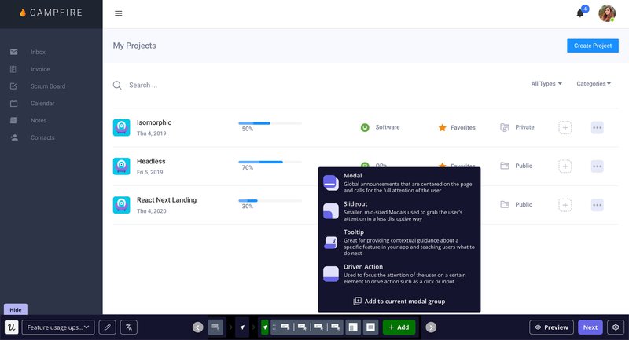Open the Categories dropdown

tap(594, 84)
